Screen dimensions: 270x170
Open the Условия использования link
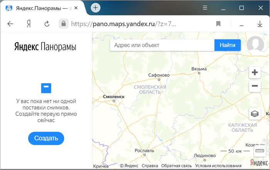tap(218, 166)
